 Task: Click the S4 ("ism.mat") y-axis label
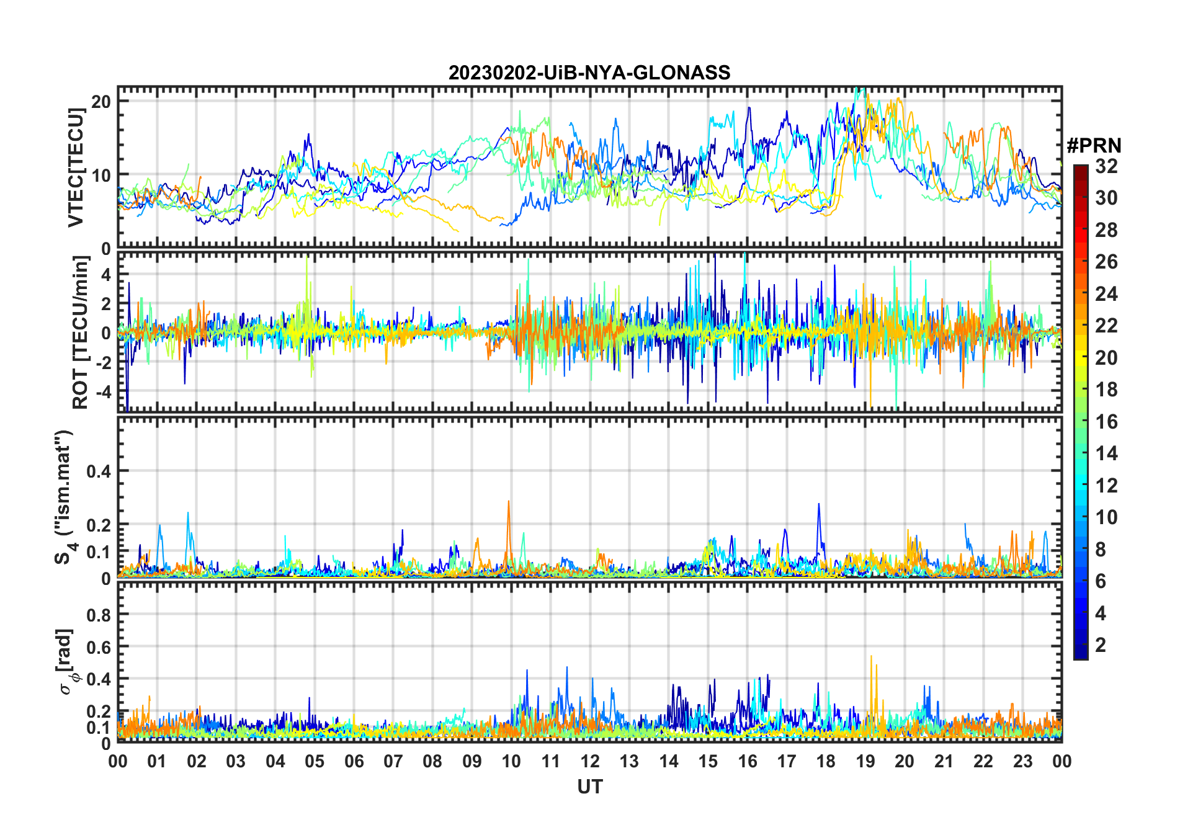(x=64, y=497)
